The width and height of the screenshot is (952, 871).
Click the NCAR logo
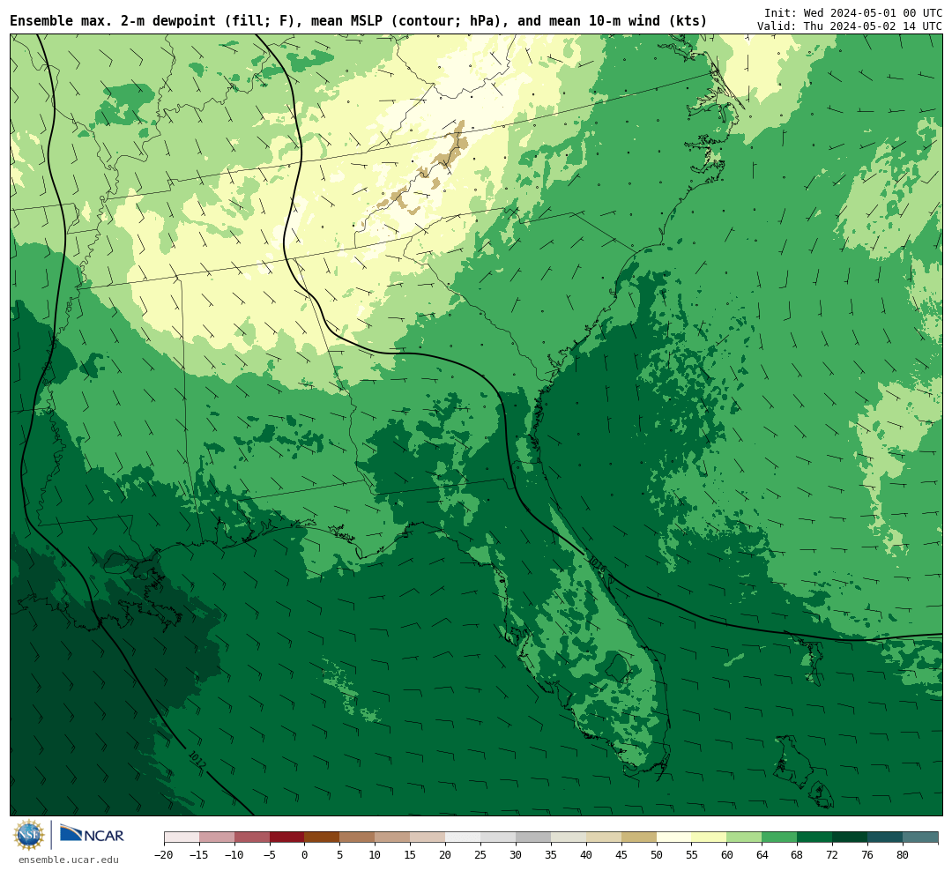(93, 835)
